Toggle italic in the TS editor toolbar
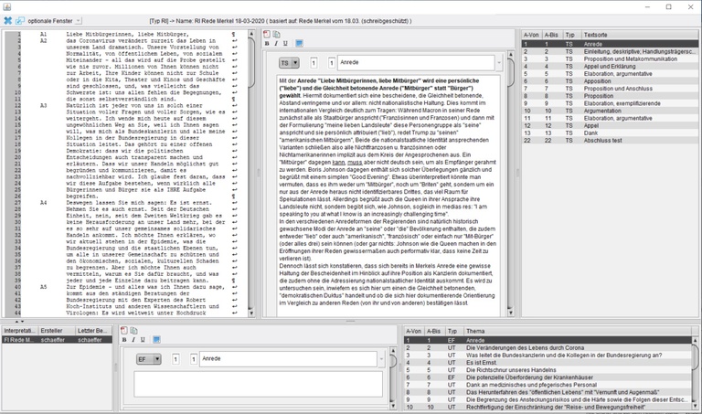 click(x=276, y=44)
